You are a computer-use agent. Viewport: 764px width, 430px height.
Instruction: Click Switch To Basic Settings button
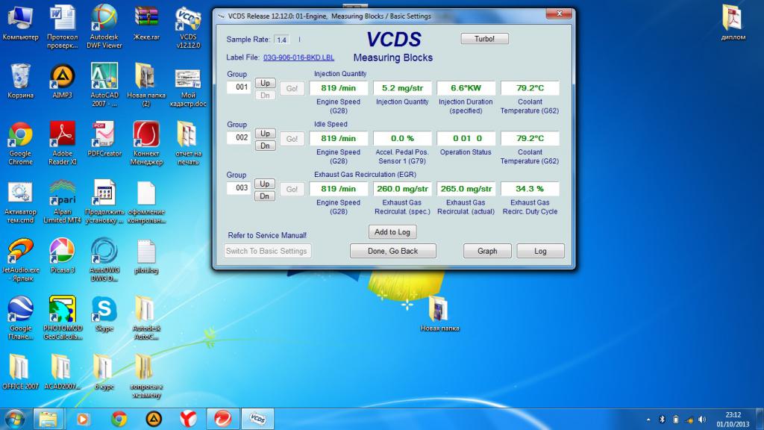268,251
